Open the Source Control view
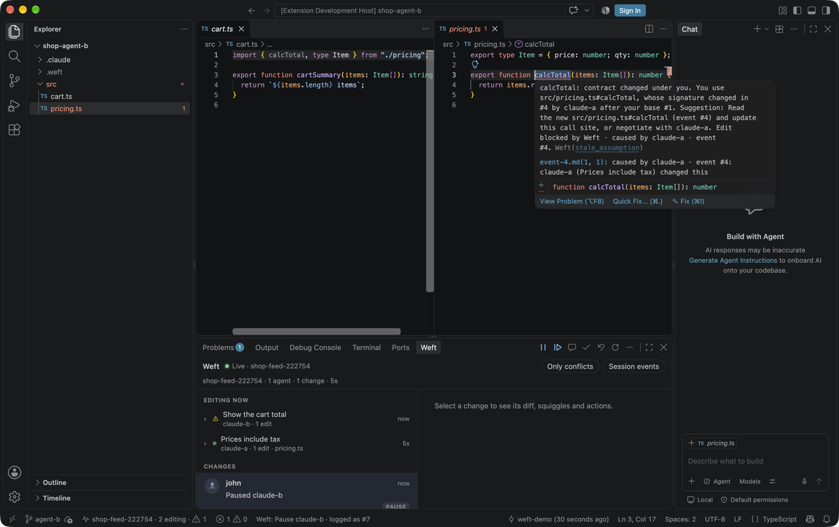Image resolution: width=839 pixels, height=527 pixels. (x=14, y=81)
